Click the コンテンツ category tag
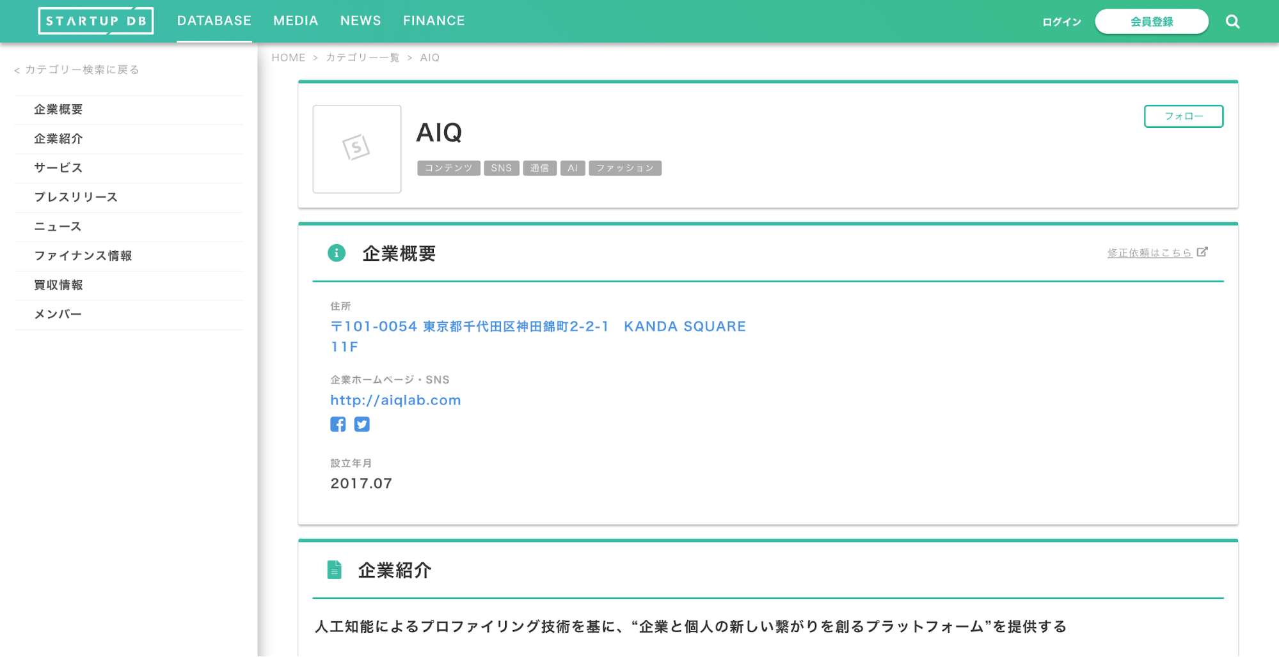The height and width of the screenshot is (657, 1279). 449,168
